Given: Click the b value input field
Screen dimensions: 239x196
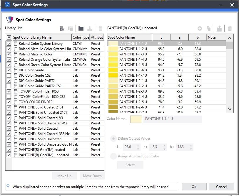Looking at the screenshot, I should 183,147.
